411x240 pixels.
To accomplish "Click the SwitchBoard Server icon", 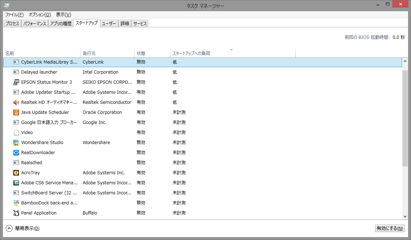I will [16, 193].
